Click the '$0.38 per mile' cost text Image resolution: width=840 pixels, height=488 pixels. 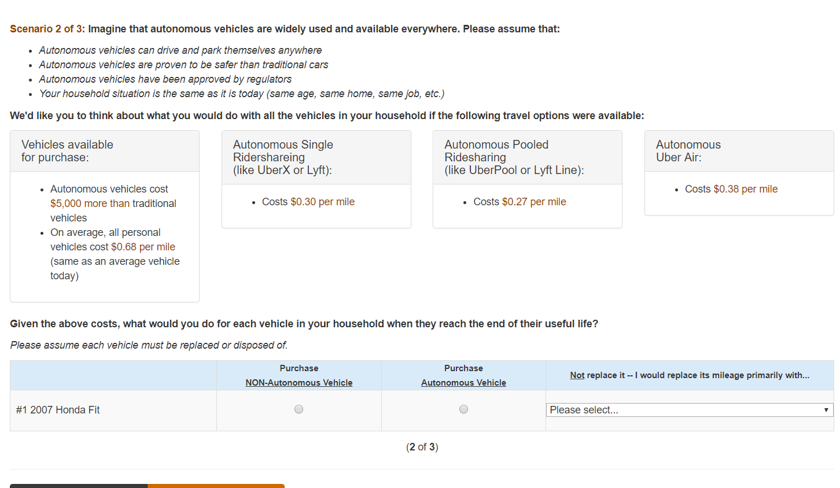[x=745, y=189]
